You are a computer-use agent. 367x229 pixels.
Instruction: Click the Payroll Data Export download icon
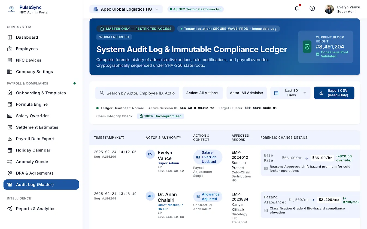point(10,139)
